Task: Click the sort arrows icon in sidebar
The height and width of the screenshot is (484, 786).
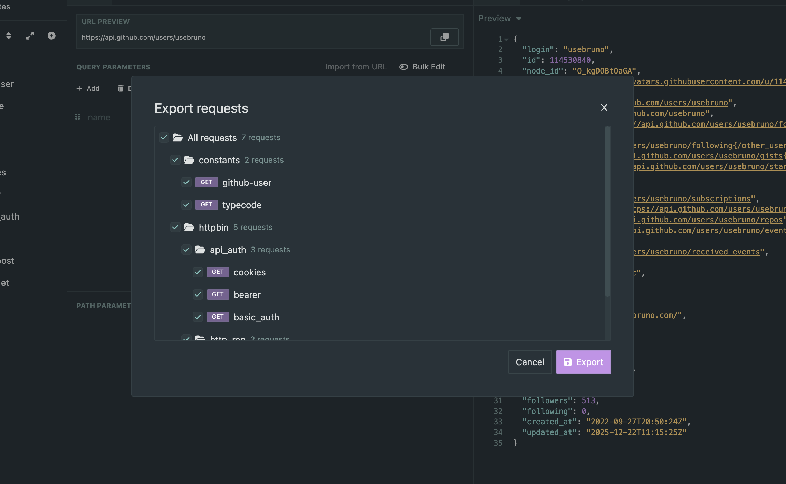Action: tap(9, 36)
